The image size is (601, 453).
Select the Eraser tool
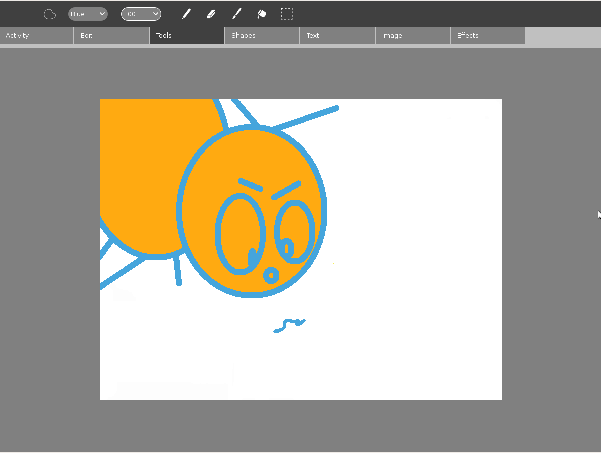pyautogui.click(x=211, y=14)
